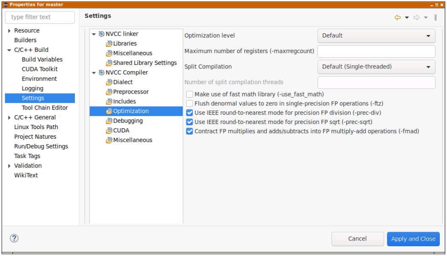Disable IEEE round-to-nearest FP division (-prec-div)
This screenshot has height=256, width=447.
[x=189, y=112]
